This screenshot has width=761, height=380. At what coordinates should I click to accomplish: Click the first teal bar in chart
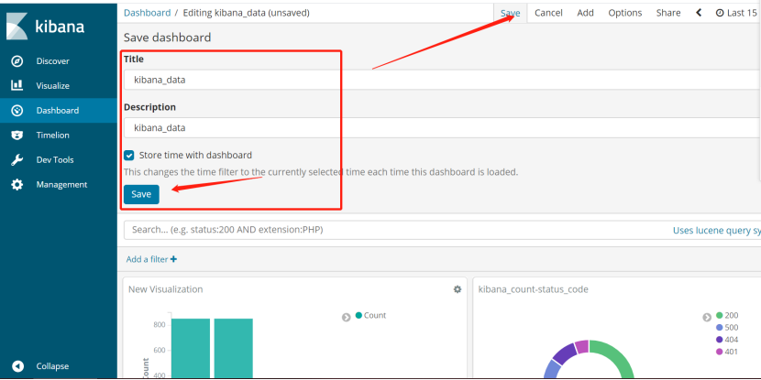pyautogui.click(x=191, y=348)
